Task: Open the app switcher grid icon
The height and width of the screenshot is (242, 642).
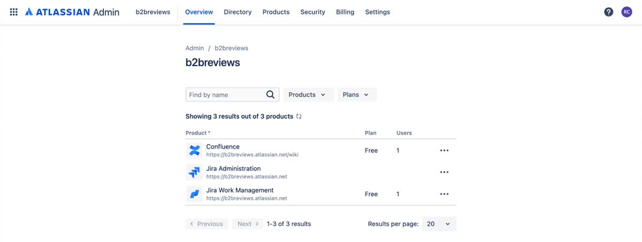Action: pos(14,12)
